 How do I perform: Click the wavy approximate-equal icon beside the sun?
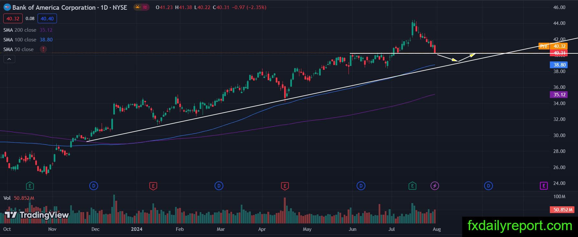145,7
